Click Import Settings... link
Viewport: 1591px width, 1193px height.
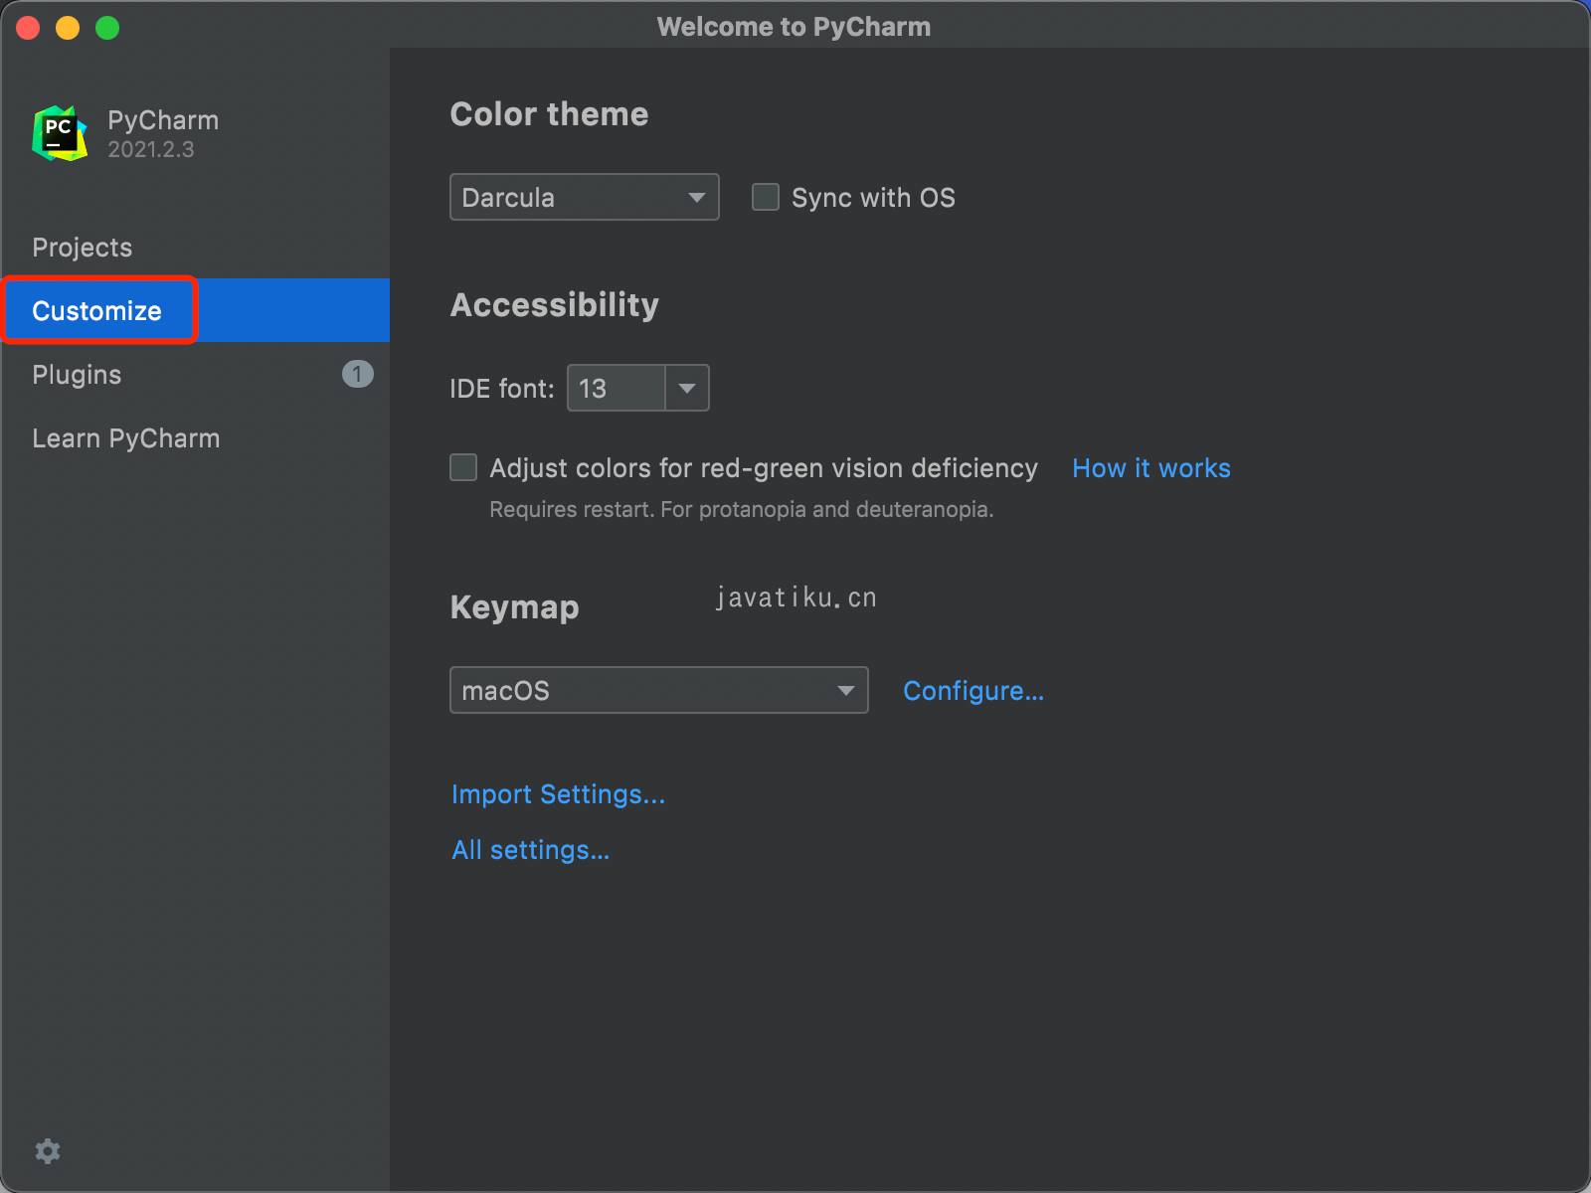[x=558, y=794]
